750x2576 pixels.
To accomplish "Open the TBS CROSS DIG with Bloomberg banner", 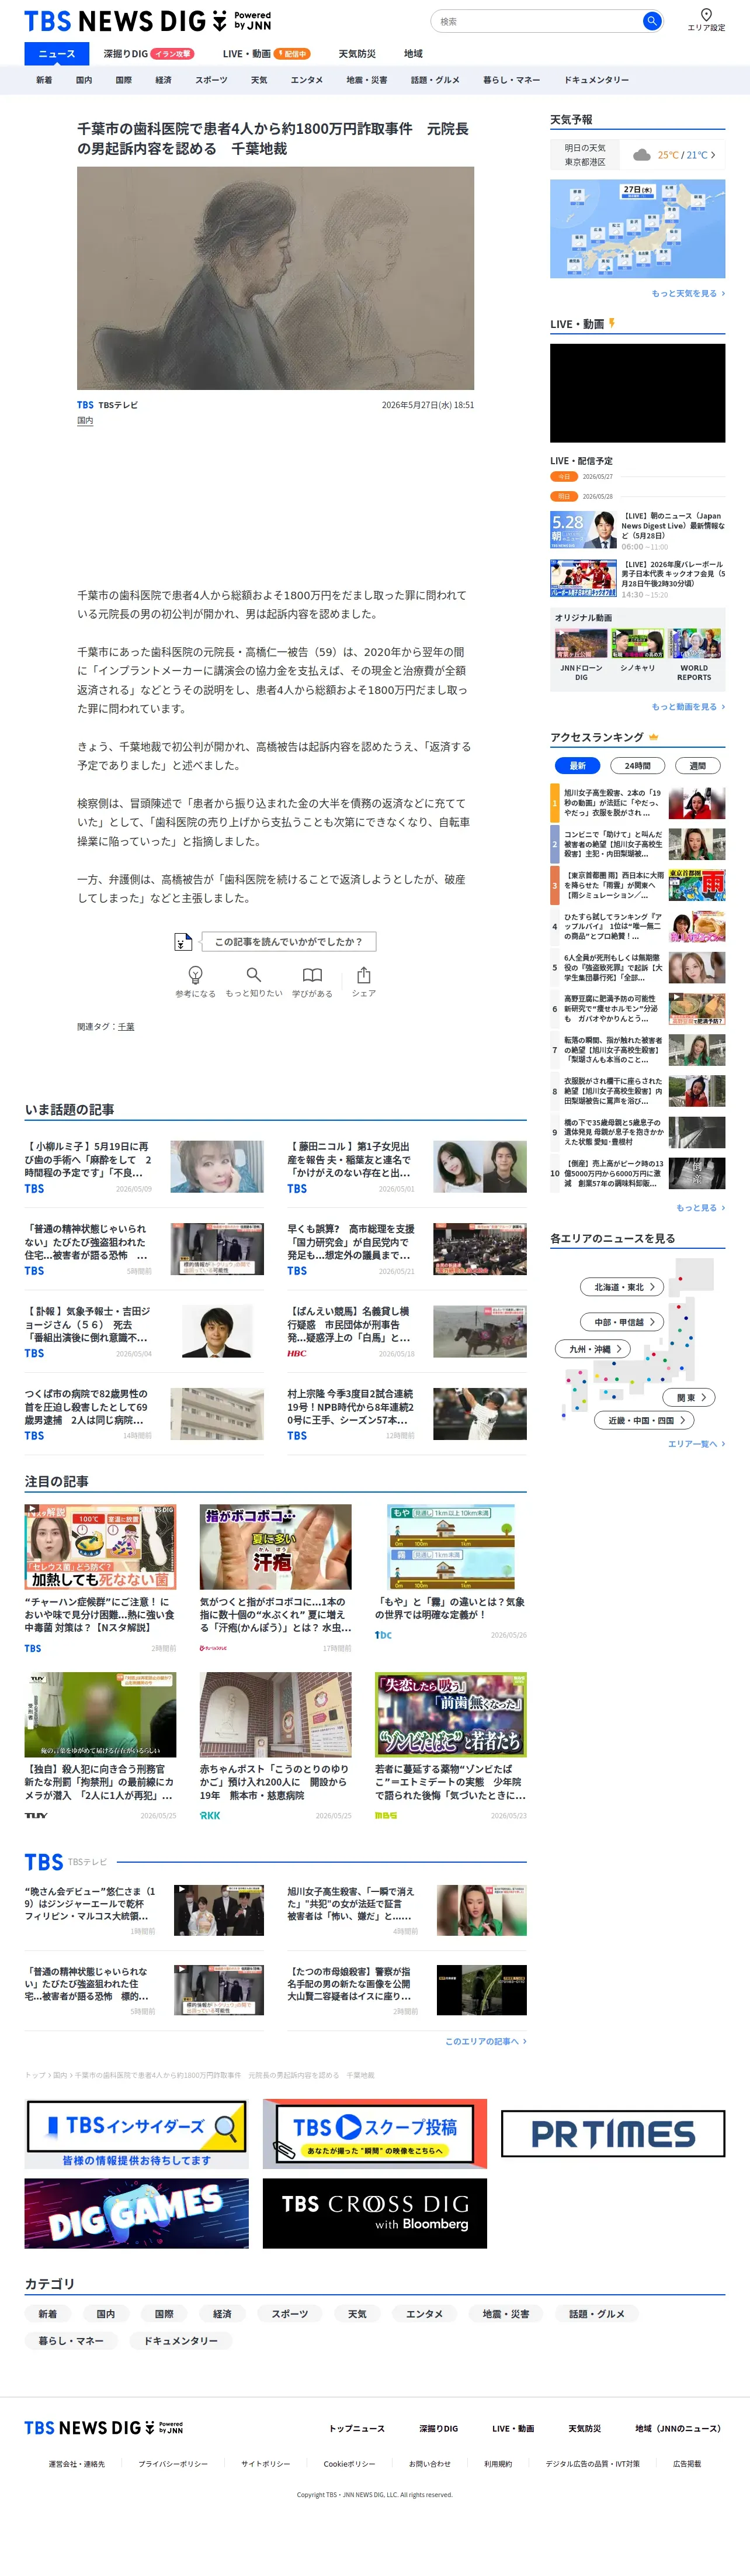I will pos(374,2214).
